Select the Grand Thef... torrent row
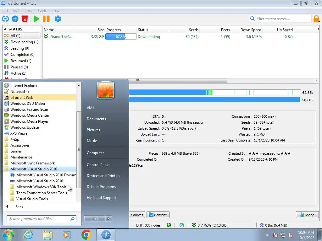This screenshot has width=322, height=241. (181, 37)
